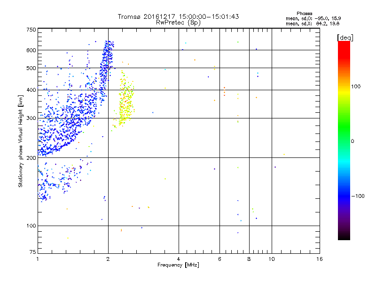The image size is (376, 282).
Task: Click the x-axis tick label '2'
Action: tap(108, 259)
